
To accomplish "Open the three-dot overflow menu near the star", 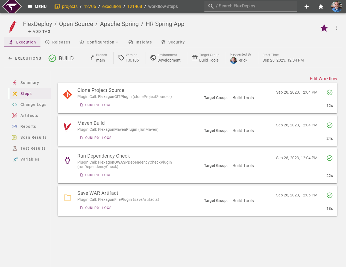I will pyautogui.click(x=336, y=28).
